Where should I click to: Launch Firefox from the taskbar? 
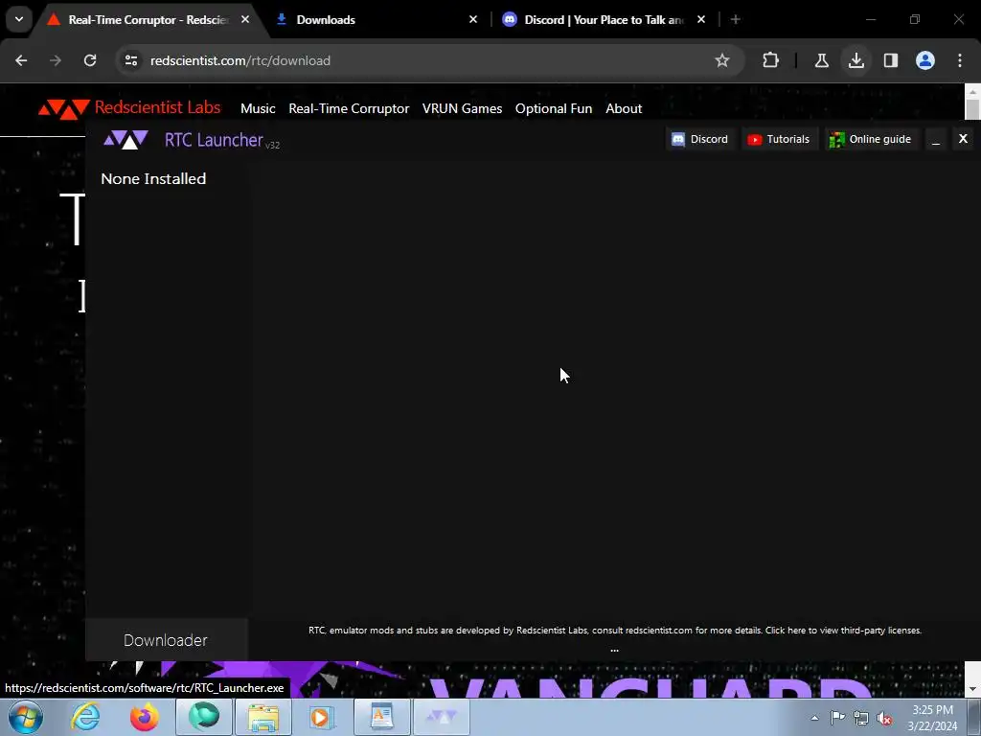(x=145, y=717)
